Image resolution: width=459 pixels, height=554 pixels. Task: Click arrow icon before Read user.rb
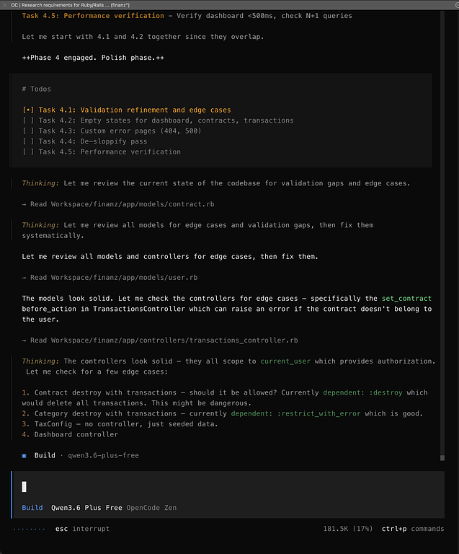pos(24,277)
